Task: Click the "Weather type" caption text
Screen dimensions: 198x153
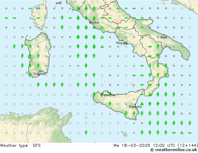Action: [x=14, y=146]
